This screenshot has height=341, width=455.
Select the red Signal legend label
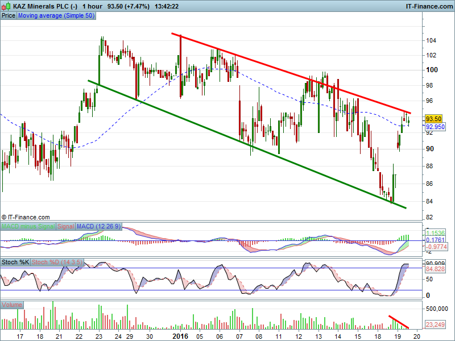[x=65, y=226]
